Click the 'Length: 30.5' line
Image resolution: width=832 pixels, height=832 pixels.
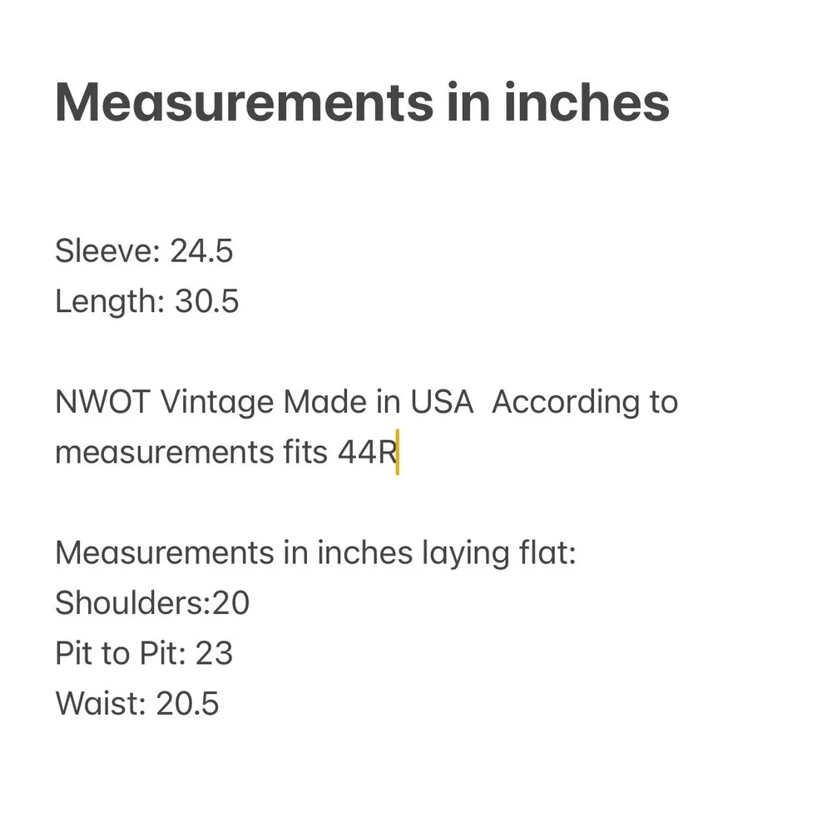[147, 301]
